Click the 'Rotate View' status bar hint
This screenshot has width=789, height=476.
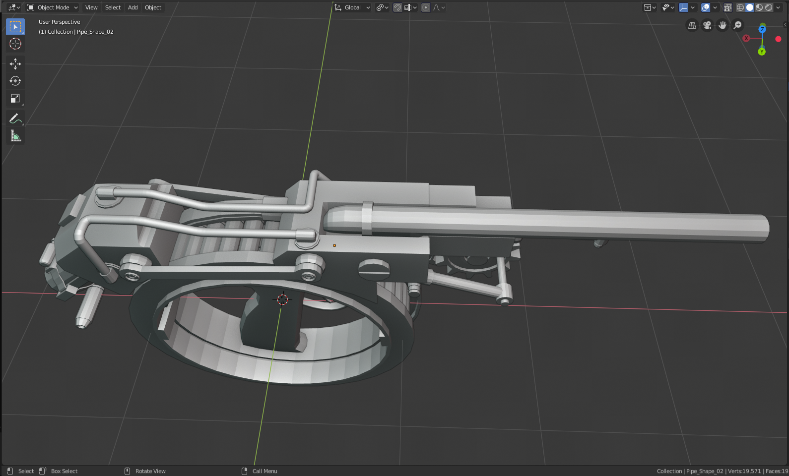pos(150,471)
